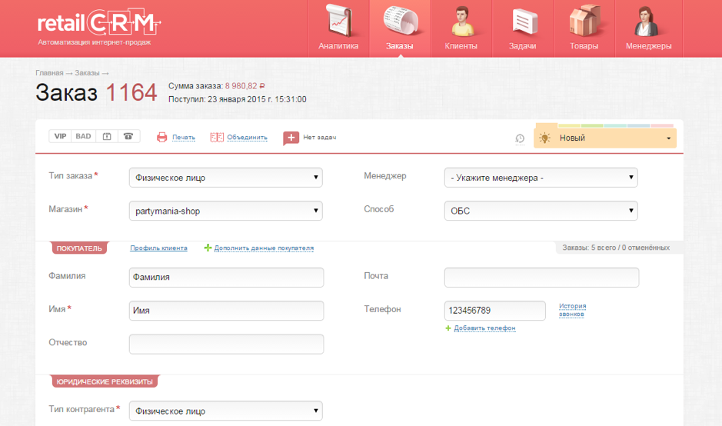Open the Клиенты section icon
This screenshot has height=426, width=722.
461,22
